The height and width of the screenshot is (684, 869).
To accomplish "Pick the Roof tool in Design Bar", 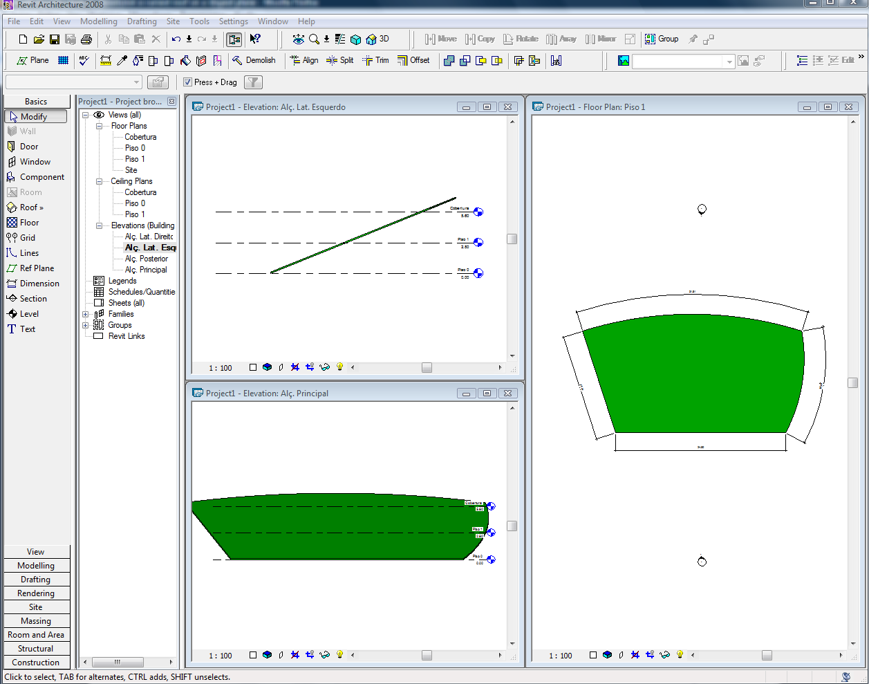I will [31, 207].
